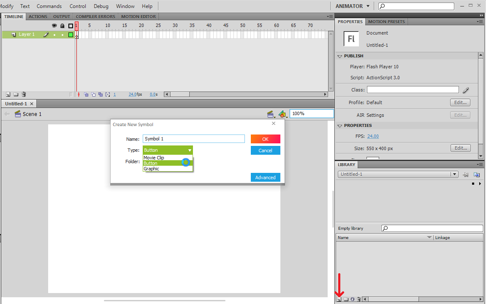Click the pencil icon beside Class field

click(x=466, y=90)
